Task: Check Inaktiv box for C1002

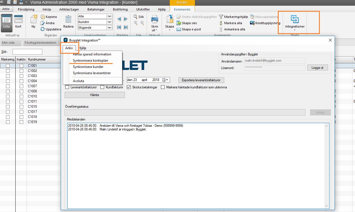Action: click(21, 71)
